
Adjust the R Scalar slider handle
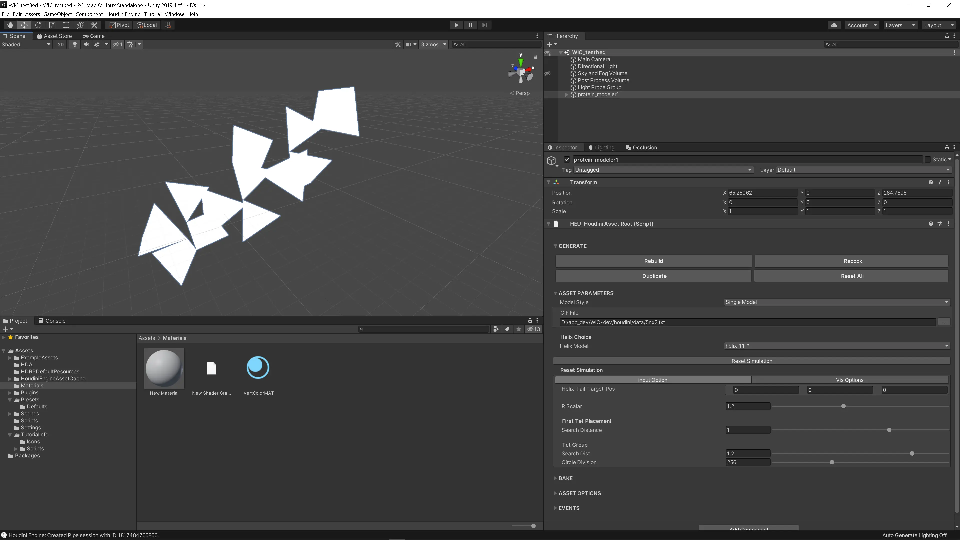pos(844,406)
